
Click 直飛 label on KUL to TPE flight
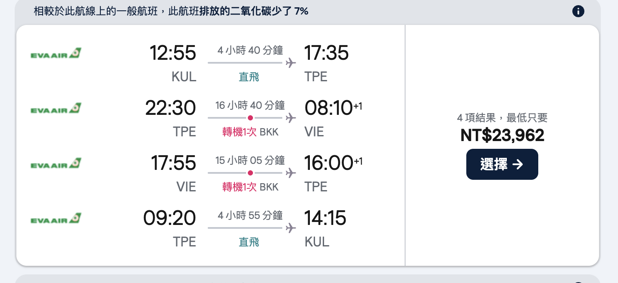coord(249,77)
